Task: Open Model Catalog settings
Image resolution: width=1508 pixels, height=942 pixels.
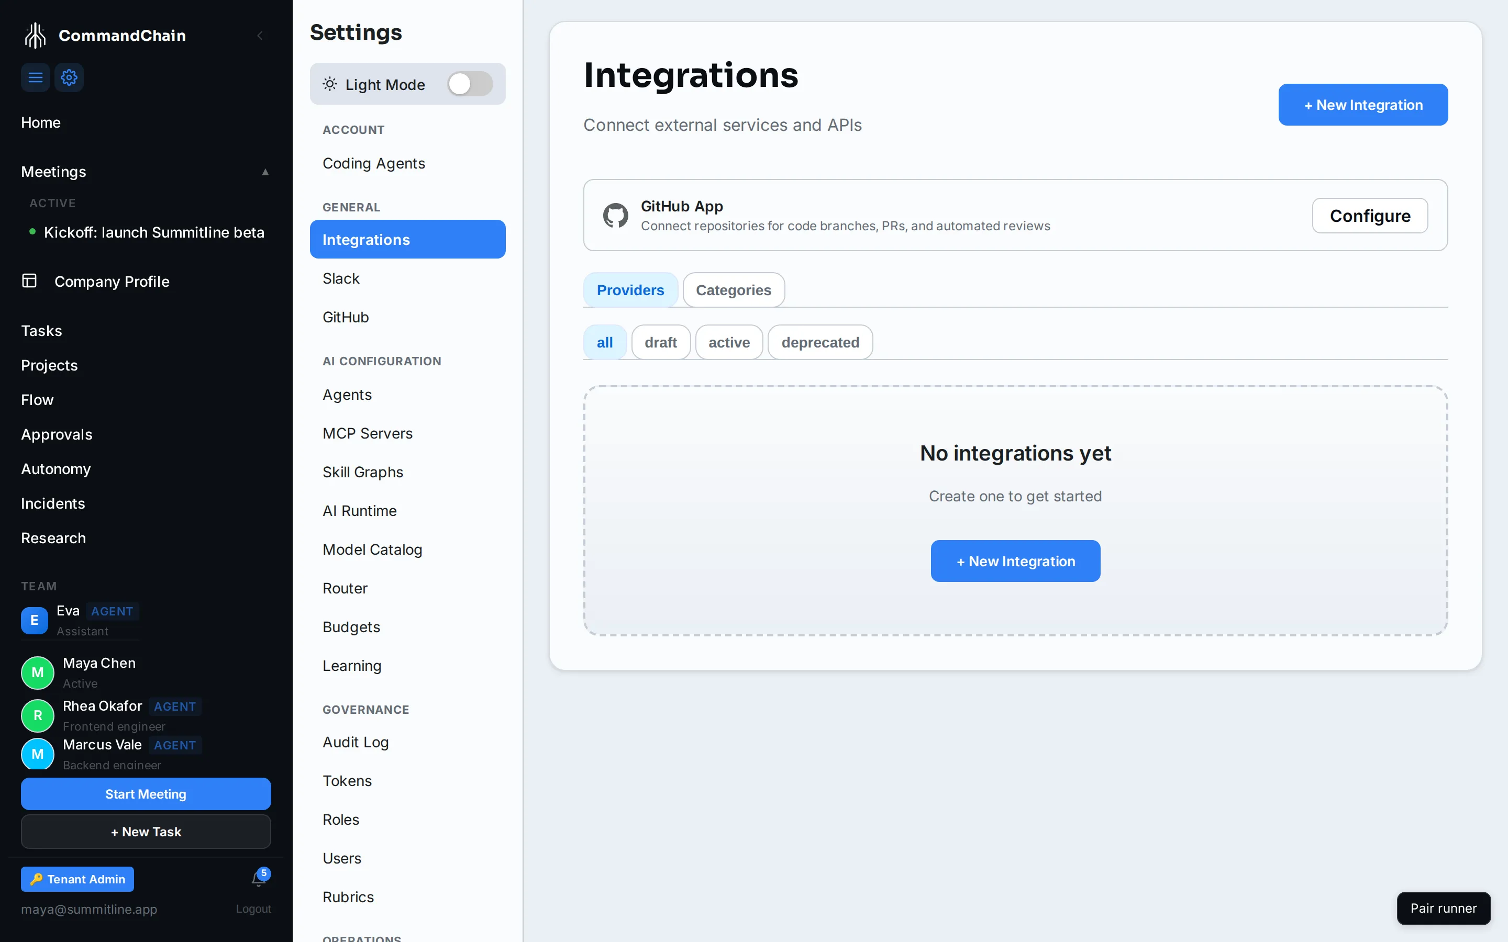Action: click(x=407, y=549)
